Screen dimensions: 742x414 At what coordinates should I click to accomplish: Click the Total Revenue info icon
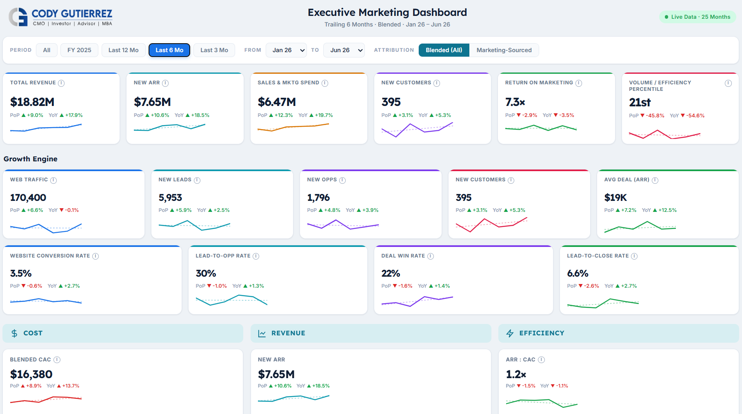[61, 83]
